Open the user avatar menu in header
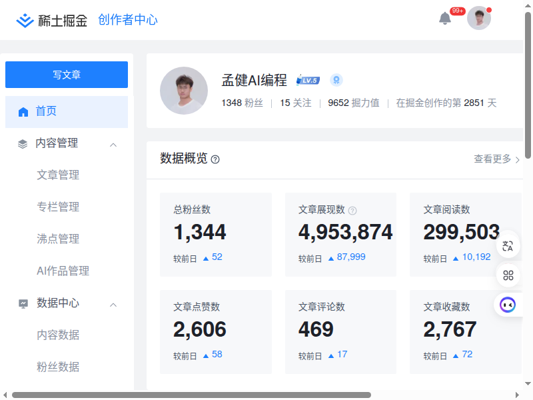The height and width of the screenshot is (400, 533). (x=478, y=19)
